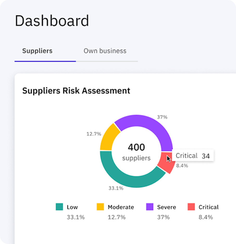The image size is (236, 244).
Task: Click the 37% label beside the donut chart
Action: pos(162,117)
